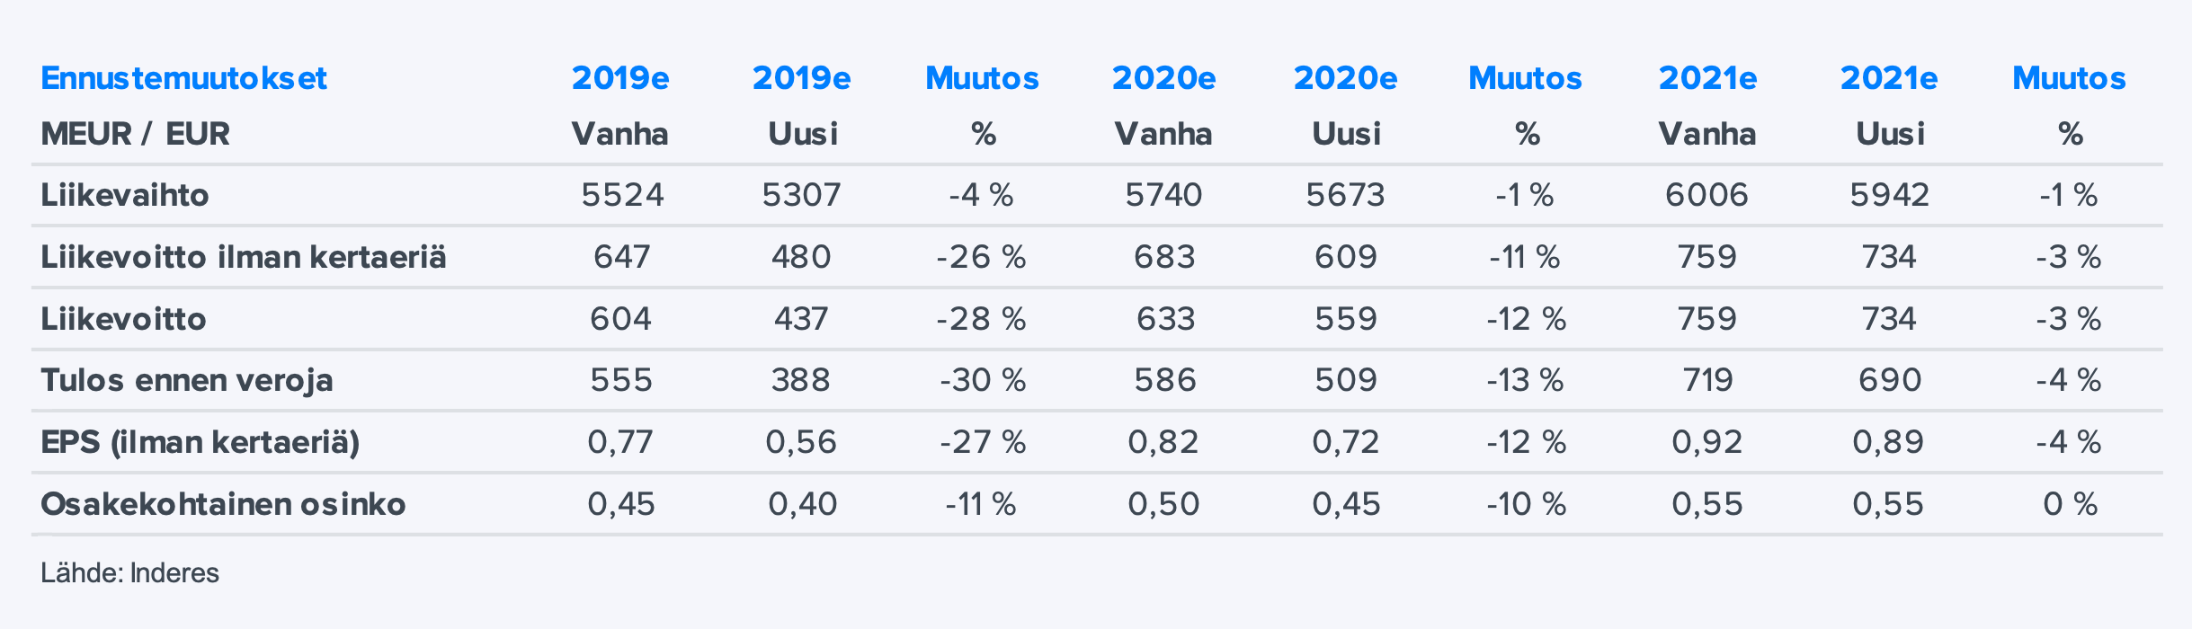Viewport: 2192px width, 629px height.
Task: Click the Liikevaihto new 2019e value 5307
Action: tap(801, 195)
